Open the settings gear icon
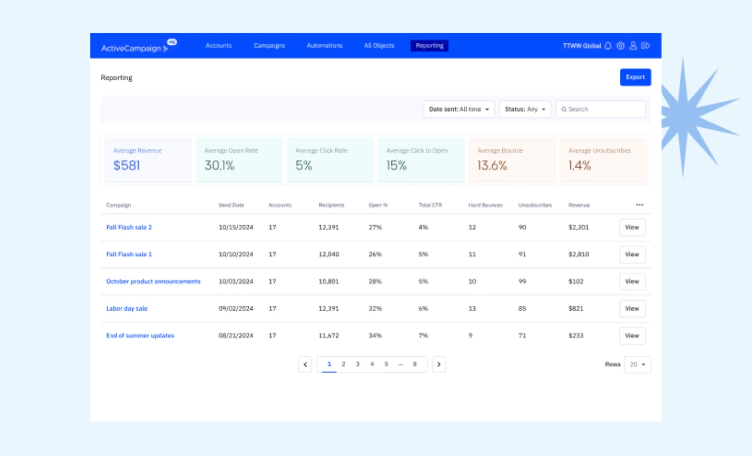 click(620, 46)
